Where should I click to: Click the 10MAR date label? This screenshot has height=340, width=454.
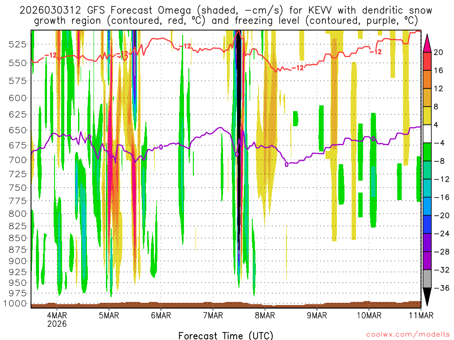coord(369,315)
